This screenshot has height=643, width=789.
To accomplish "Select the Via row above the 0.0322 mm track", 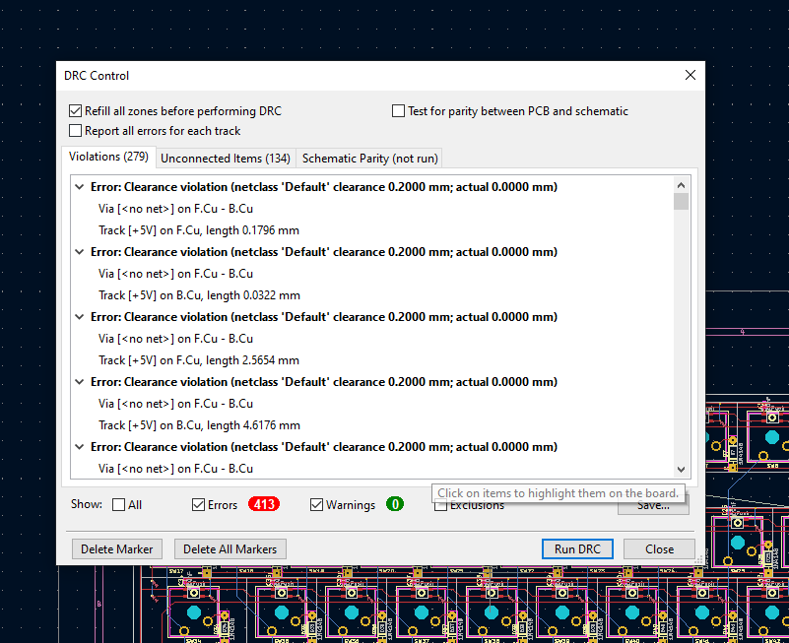I will coord(175,274).
